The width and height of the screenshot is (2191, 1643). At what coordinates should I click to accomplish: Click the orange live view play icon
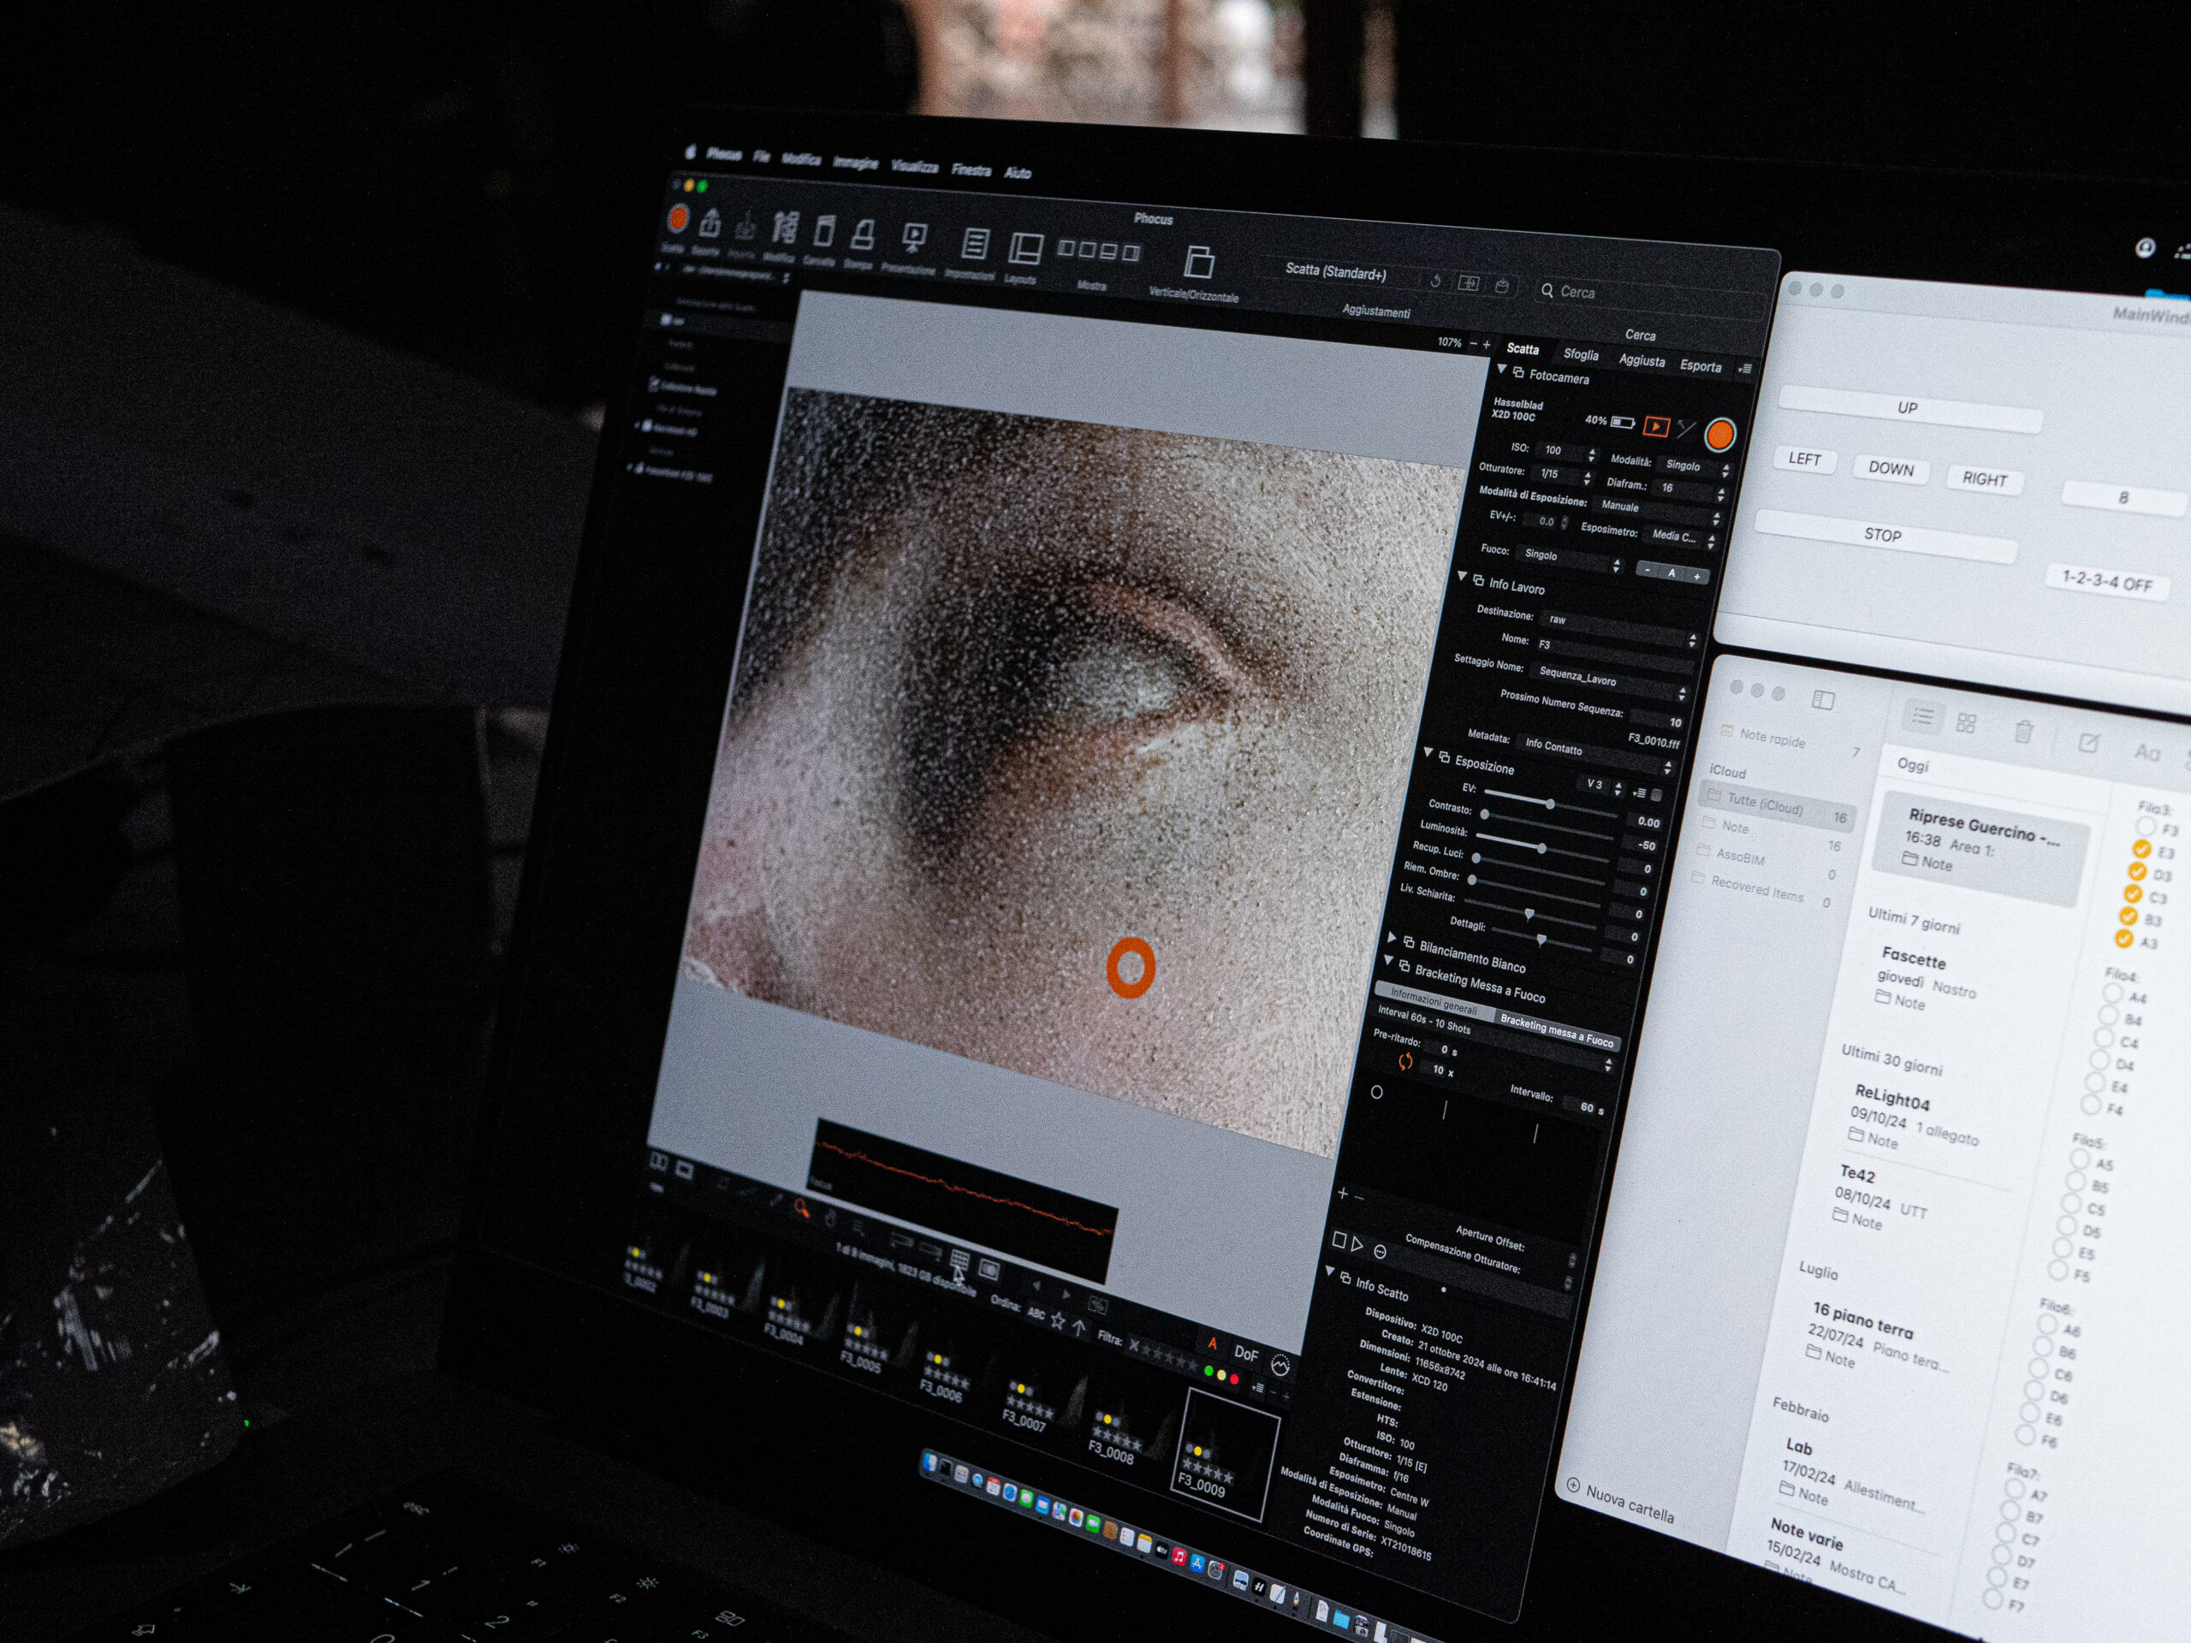tap(1655, 426)
